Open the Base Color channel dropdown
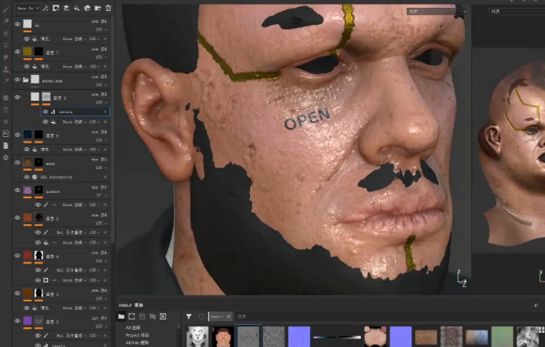Image resolution: width=545 pixels, height=347 pixels. point(28,8)
